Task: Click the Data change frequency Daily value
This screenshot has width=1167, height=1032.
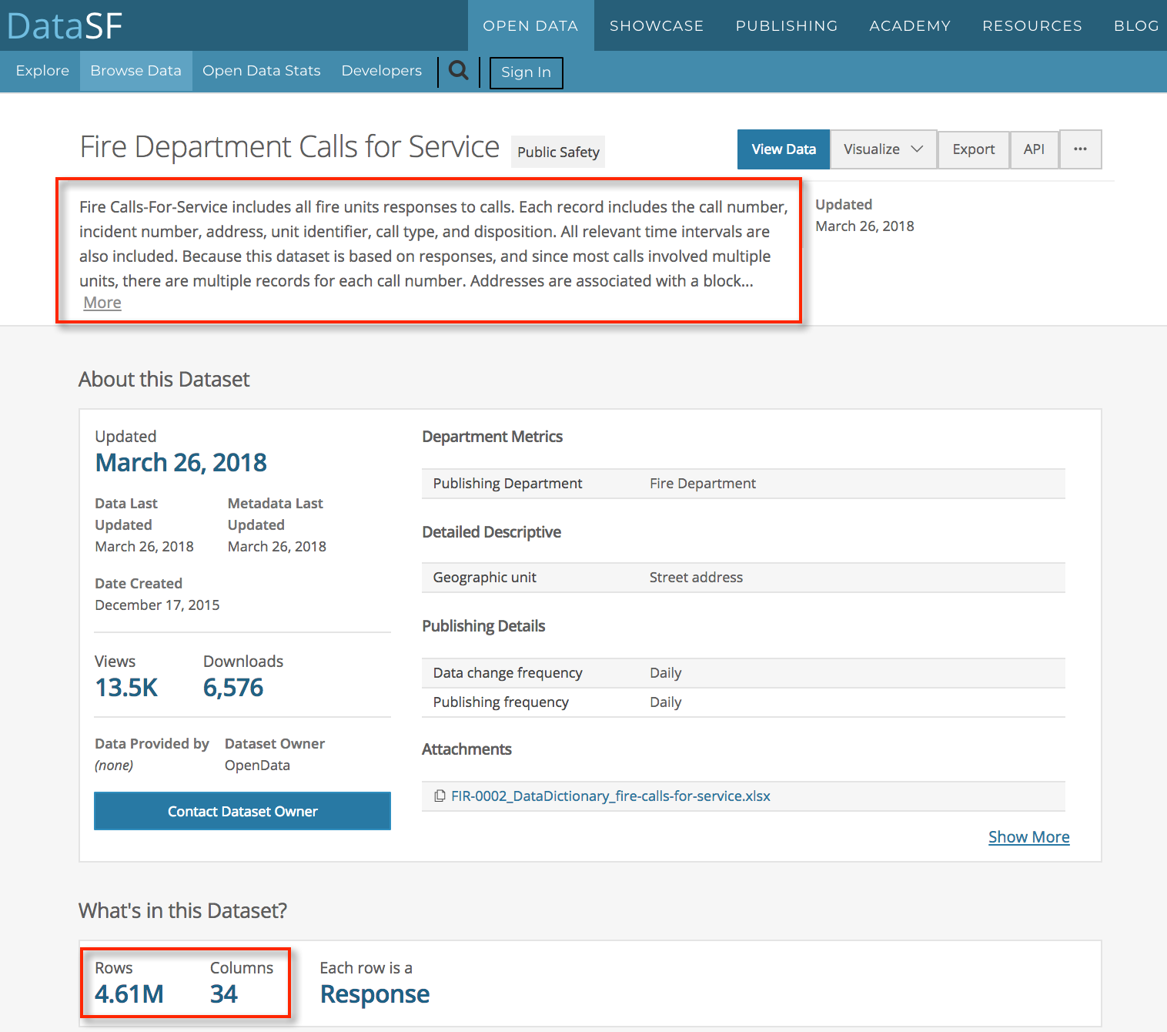Action: 666,672
